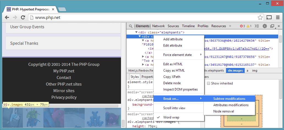284x130 pixels.
Task: Open the Resources panel tab
Action: (x=219, y=26)
